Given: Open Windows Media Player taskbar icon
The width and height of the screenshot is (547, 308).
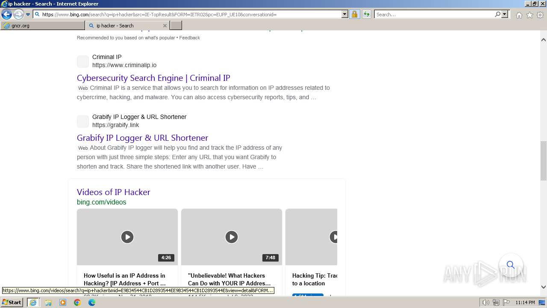Looking at the screenshot, I should click(63, 302).
